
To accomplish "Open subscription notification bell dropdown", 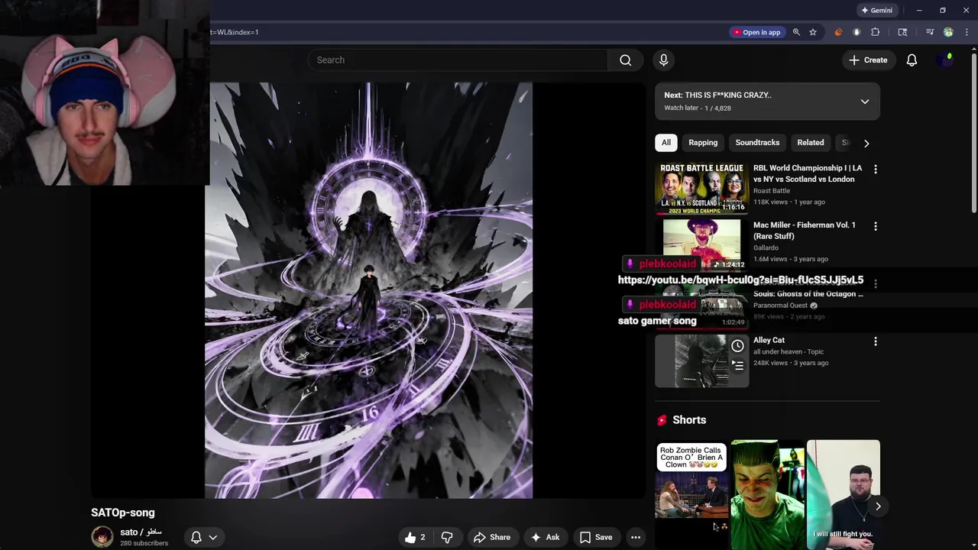I will pyautogui.click(x=204, y=538).
